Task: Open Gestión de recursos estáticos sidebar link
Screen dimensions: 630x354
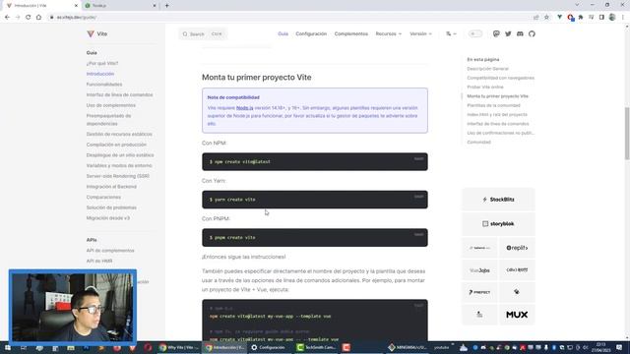Action: coord(119,134)
